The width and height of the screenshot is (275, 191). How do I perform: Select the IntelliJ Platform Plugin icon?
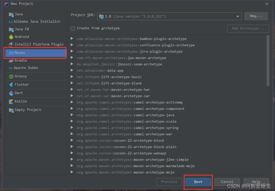[x=11, y=44]
